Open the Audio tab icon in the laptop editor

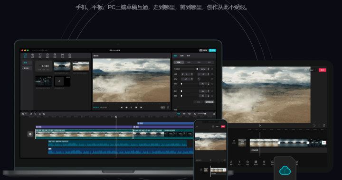point(32,55)
